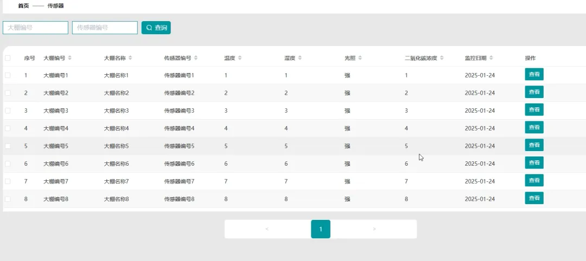Toggle the select-all checkbox in header

click(x=8, y=58)
